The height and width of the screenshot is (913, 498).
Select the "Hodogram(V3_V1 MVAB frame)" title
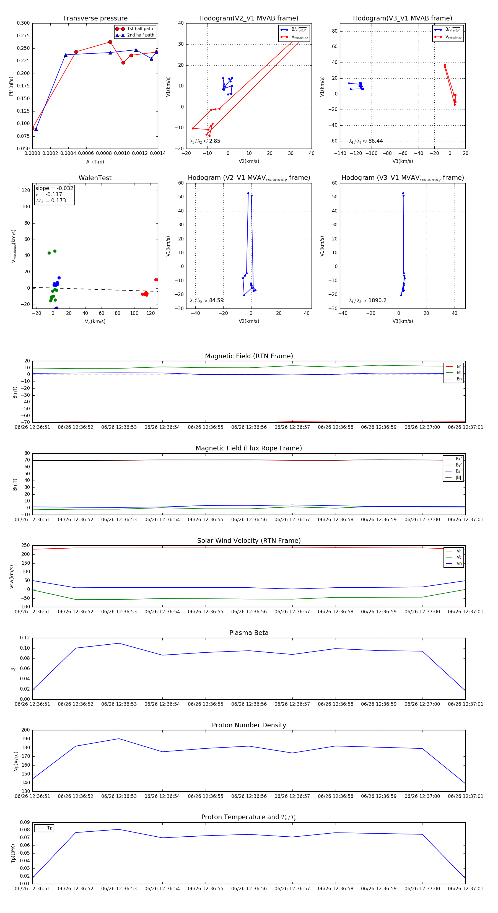click(x=402, y=19)
